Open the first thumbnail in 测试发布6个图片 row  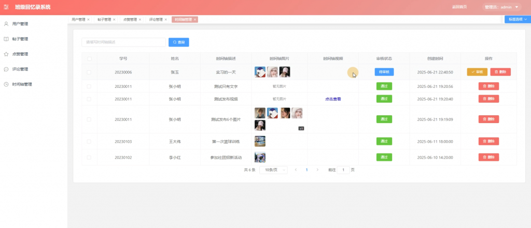tap(260, 113)
